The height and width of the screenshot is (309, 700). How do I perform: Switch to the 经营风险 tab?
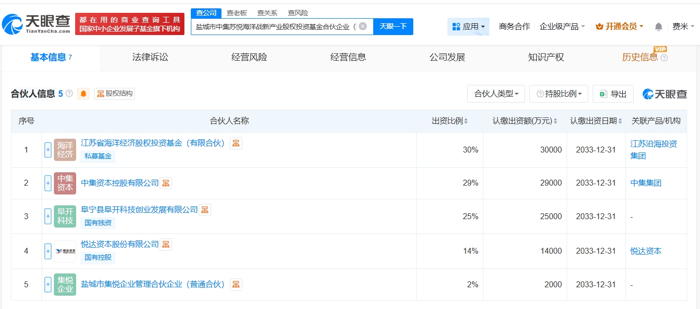[249, 57]
